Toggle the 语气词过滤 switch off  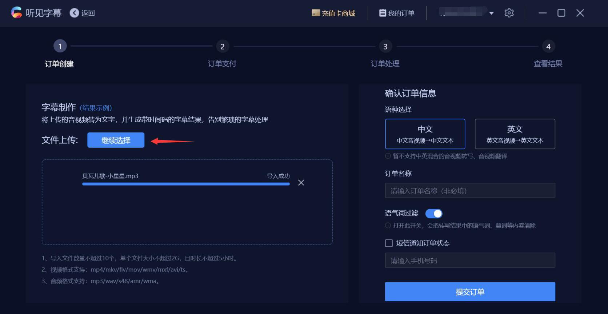[434, 214]
